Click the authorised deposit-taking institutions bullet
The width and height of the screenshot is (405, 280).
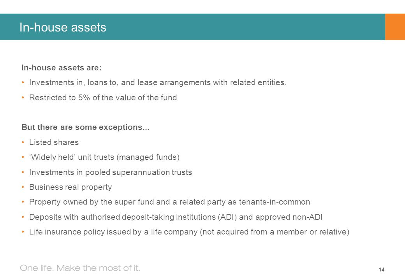pyautogui.click(x=176, y=217)
